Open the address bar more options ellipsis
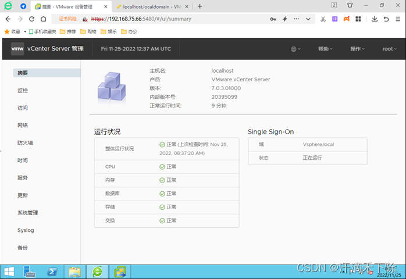Image resolution: width=406 pixels, height=279 pixels. [x=296, y=19]
